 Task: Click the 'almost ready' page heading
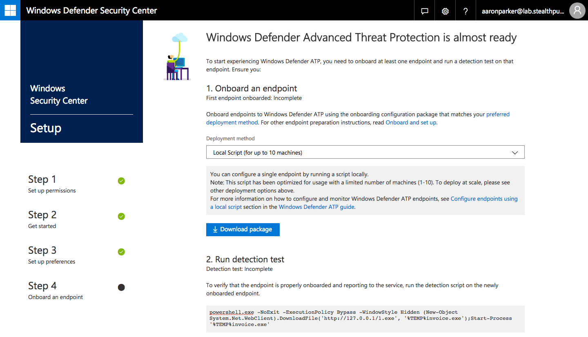[x=361, y=38]
